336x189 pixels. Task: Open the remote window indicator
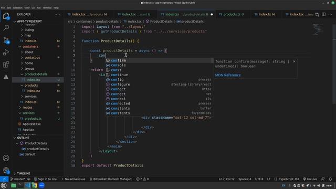4,179
